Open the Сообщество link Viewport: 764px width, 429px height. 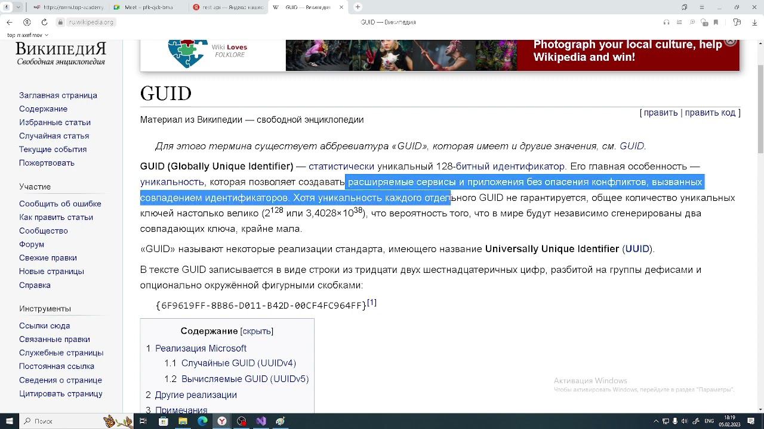pos(44,231)
